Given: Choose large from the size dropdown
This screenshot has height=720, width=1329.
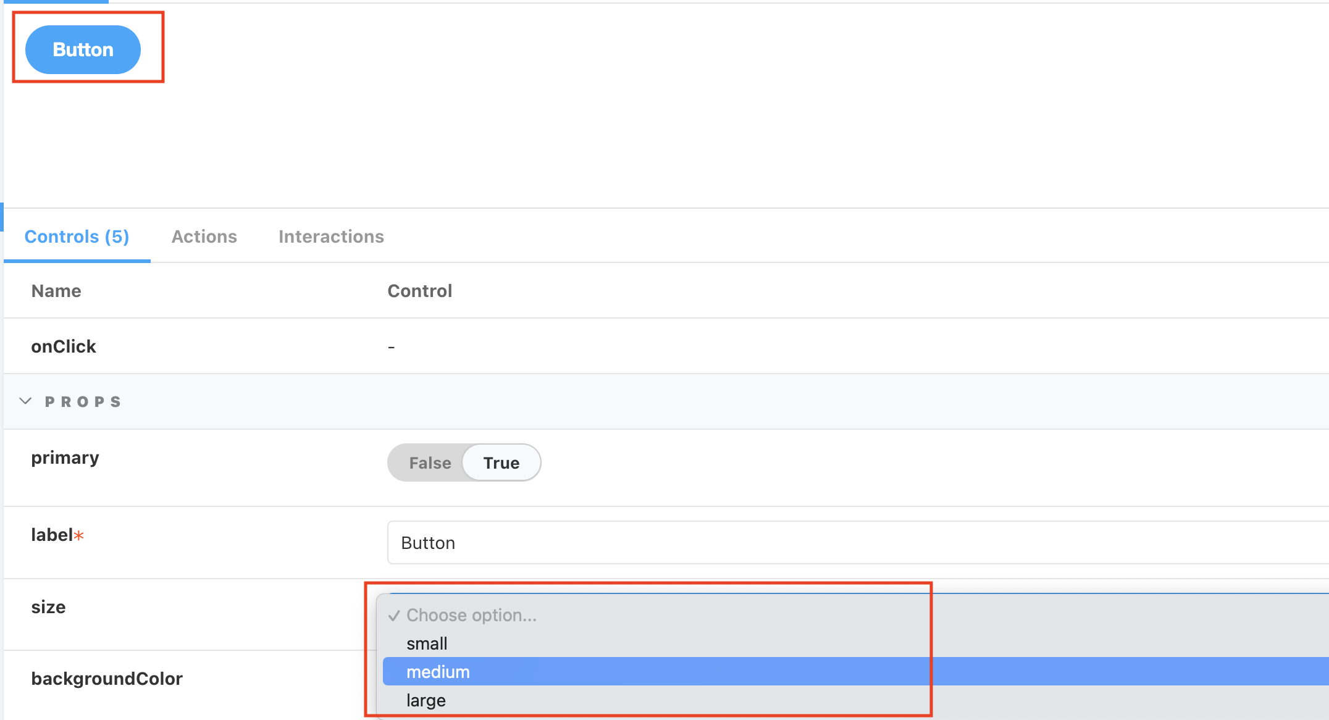Looking at the screenshot, I should click(x=426, y=700).
